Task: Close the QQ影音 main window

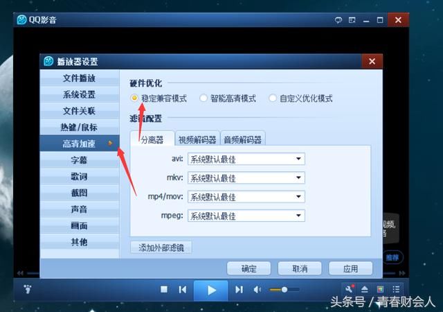Action: [x=398, y=20]
